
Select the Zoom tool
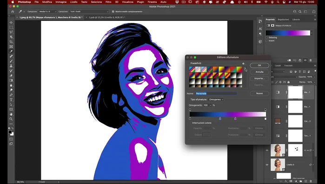pyautogui.click(x=11, y=119)
